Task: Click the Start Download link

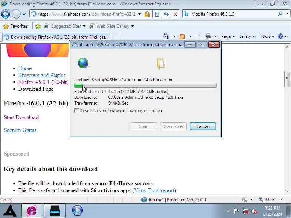Action: click(21, 117)
